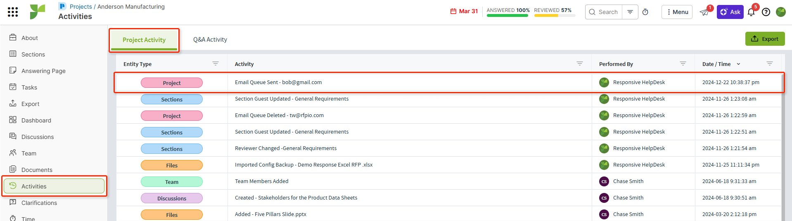Open the notifications bell
This screenshot has width=792, height=221.
coord(751,12)
